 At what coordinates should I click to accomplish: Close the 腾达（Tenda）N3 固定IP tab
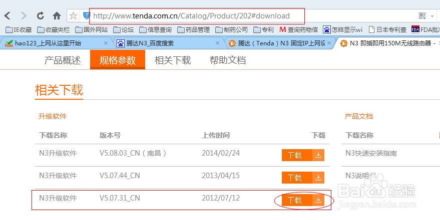329,43
